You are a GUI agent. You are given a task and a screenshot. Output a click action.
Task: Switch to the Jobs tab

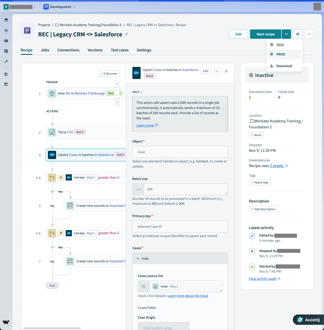45,50
